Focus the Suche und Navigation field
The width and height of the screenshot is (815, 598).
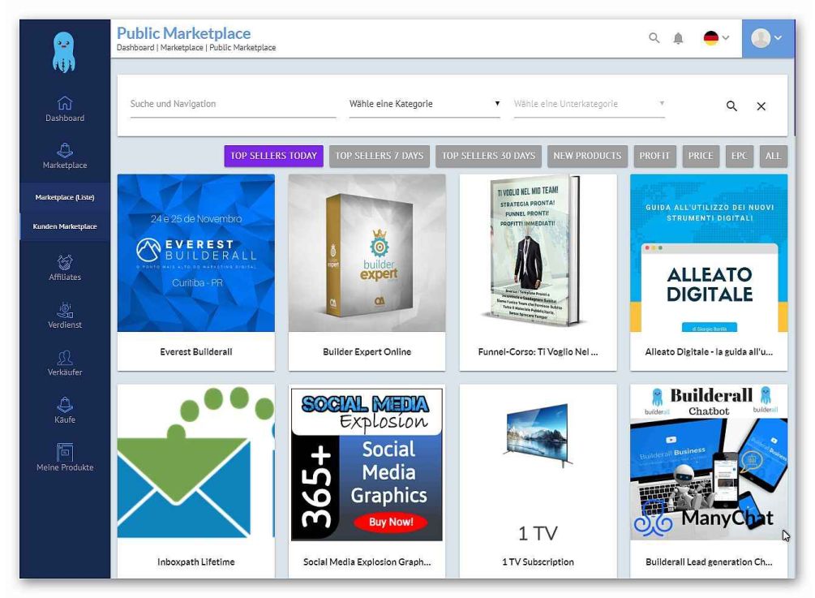tap(233, 104)
